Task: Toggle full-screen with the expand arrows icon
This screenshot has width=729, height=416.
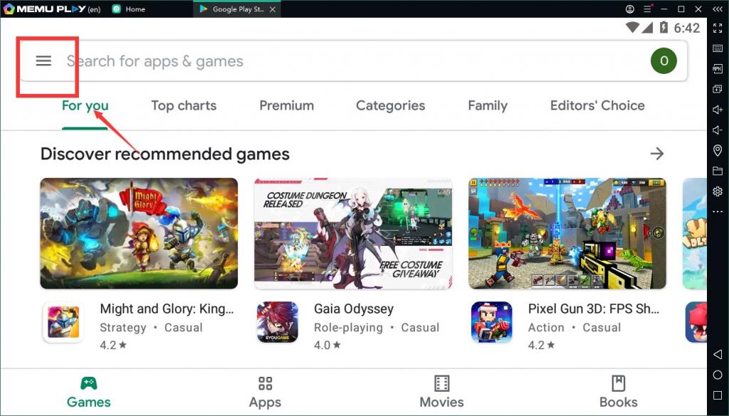Action: click(x=717, y=28)
